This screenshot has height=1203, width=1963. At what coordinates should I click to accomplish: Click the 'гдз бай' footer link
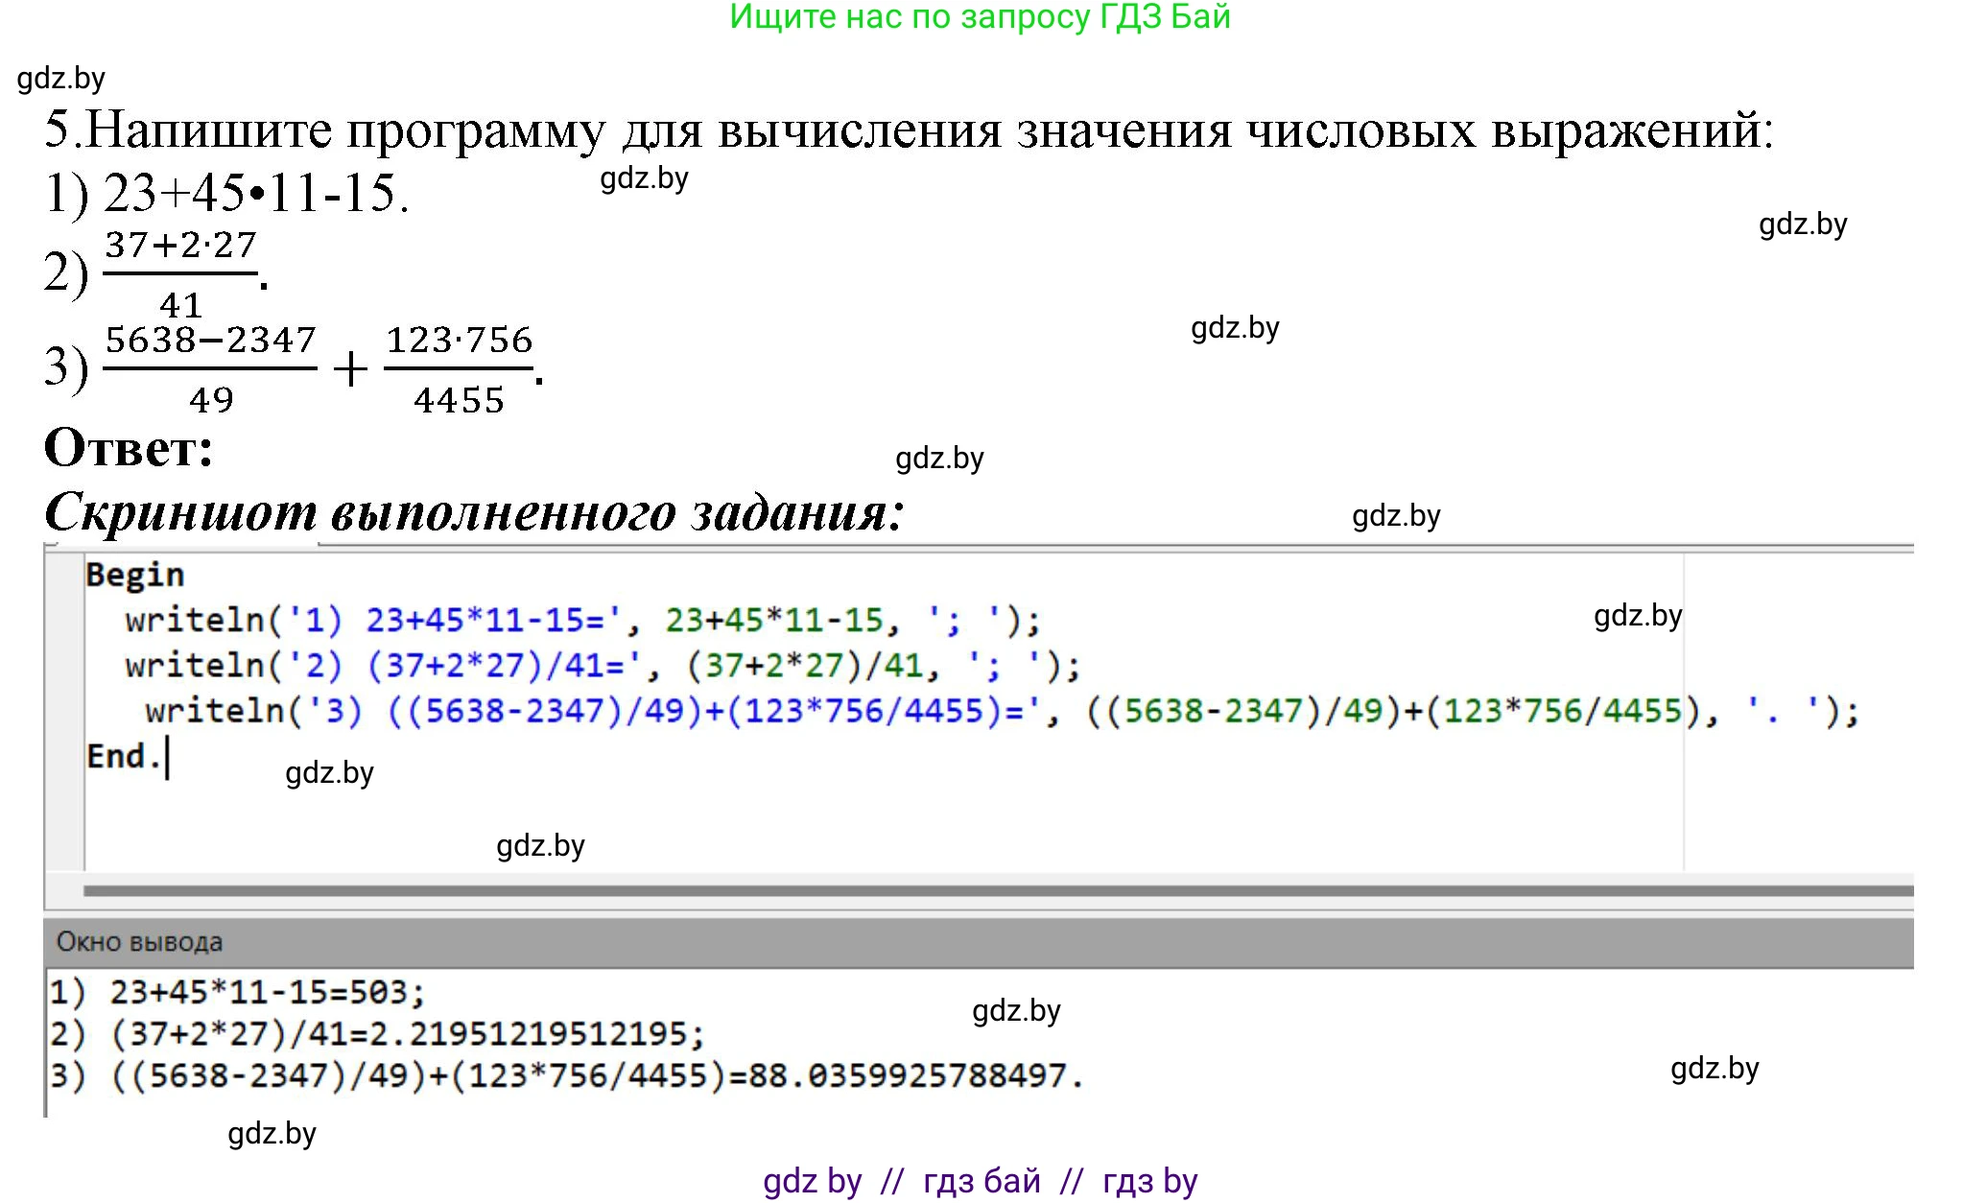981,1181
